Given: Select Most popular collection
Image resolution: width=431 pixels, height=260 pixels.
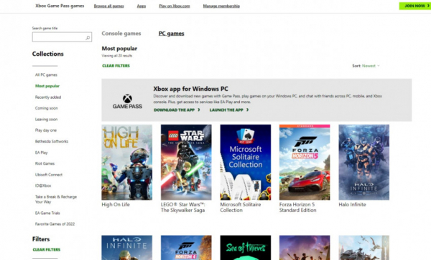Looking at the screenshot, I should click(x=47, y=86).
